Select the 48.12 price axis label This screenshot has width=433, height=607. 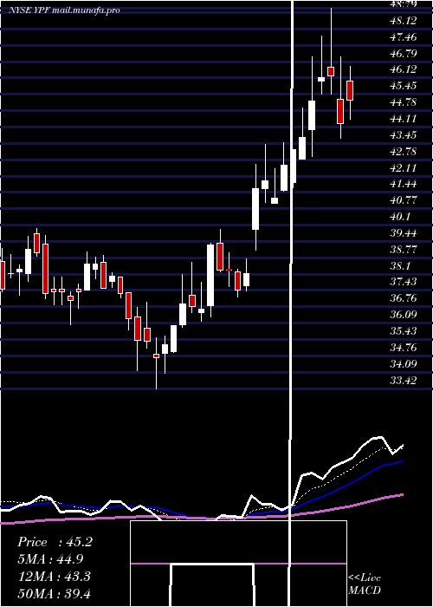pos(404,21)
